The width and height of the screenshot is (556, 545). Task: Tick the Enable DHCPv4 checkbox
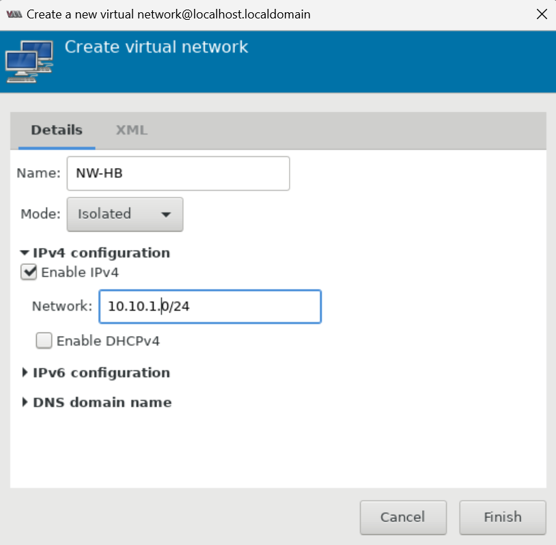coord(44,341)
